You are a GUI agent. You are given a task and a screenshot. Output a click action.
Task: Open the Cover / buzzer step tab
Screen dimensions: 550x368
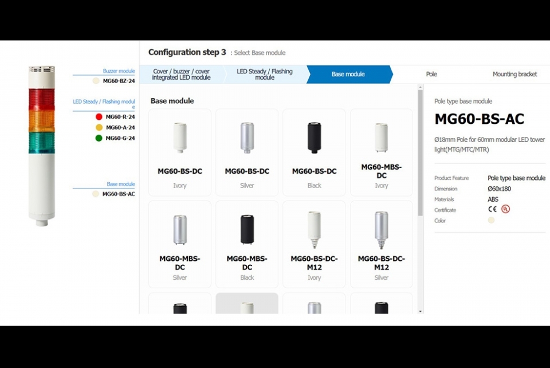click(x=181, y=75)
